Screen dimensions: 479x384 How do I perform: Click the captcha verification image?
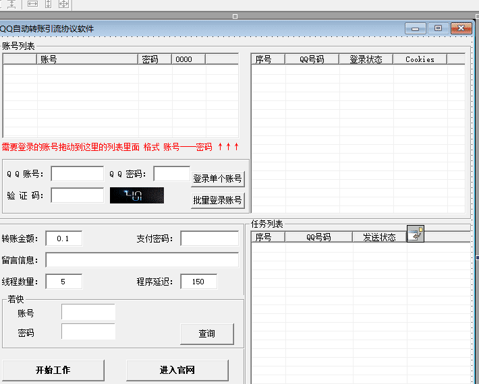tap(137, 195)
